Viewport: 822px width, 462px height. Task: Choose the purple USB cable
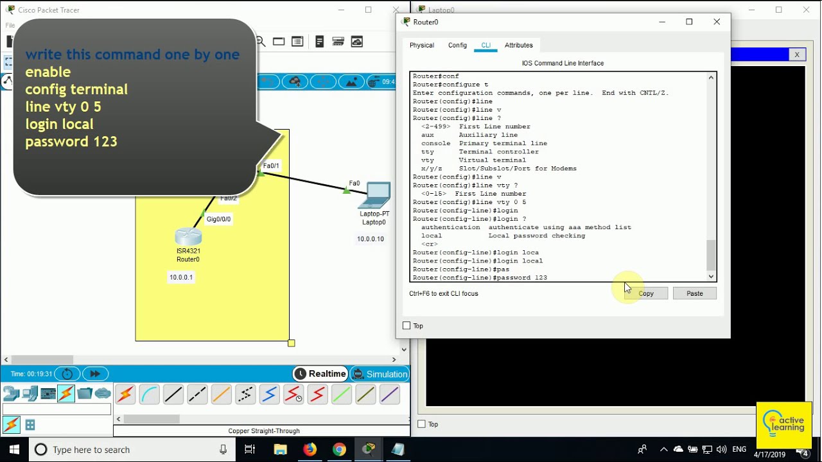pos(390,395)
